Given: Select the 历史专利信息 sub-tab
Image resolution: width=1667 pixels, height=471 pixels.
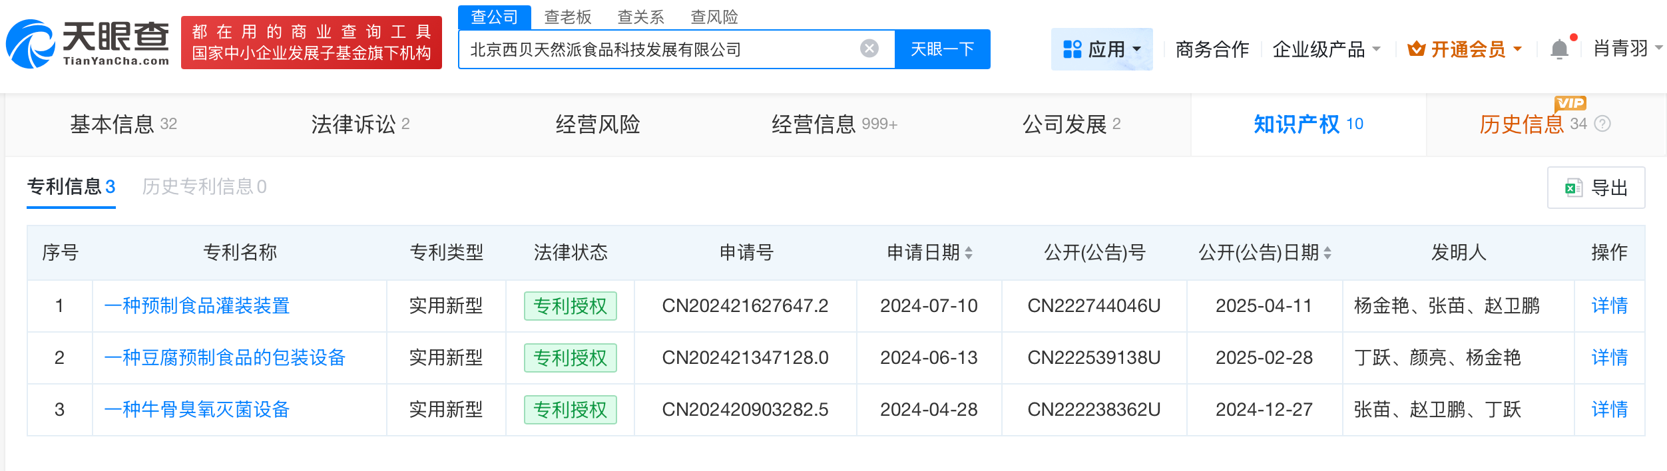Looking at the screenshot, I should (x=204, y=187).
